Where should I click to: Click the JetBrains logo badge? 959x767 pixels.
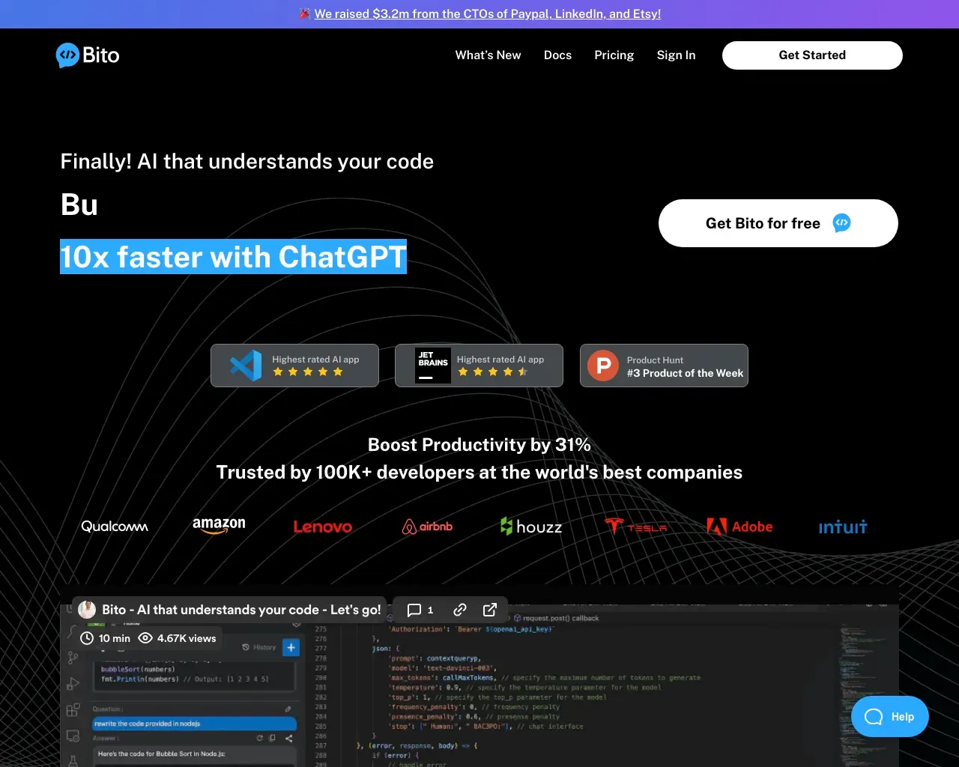pos(433,366)
